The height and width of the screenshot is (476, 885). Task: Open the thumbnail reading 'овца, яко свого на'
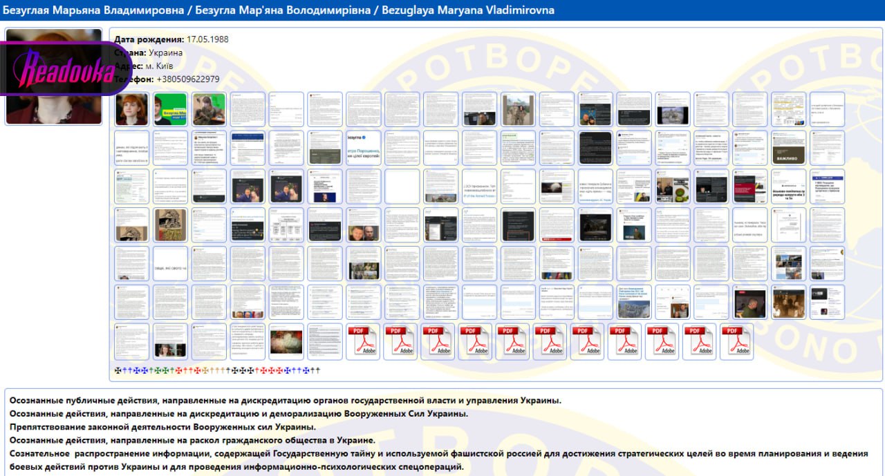click(170, 264)
